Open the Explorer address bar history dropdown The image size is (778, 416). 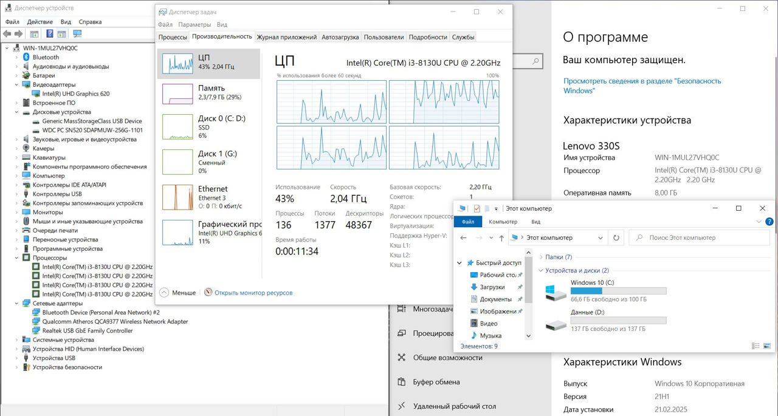point(601,238)
